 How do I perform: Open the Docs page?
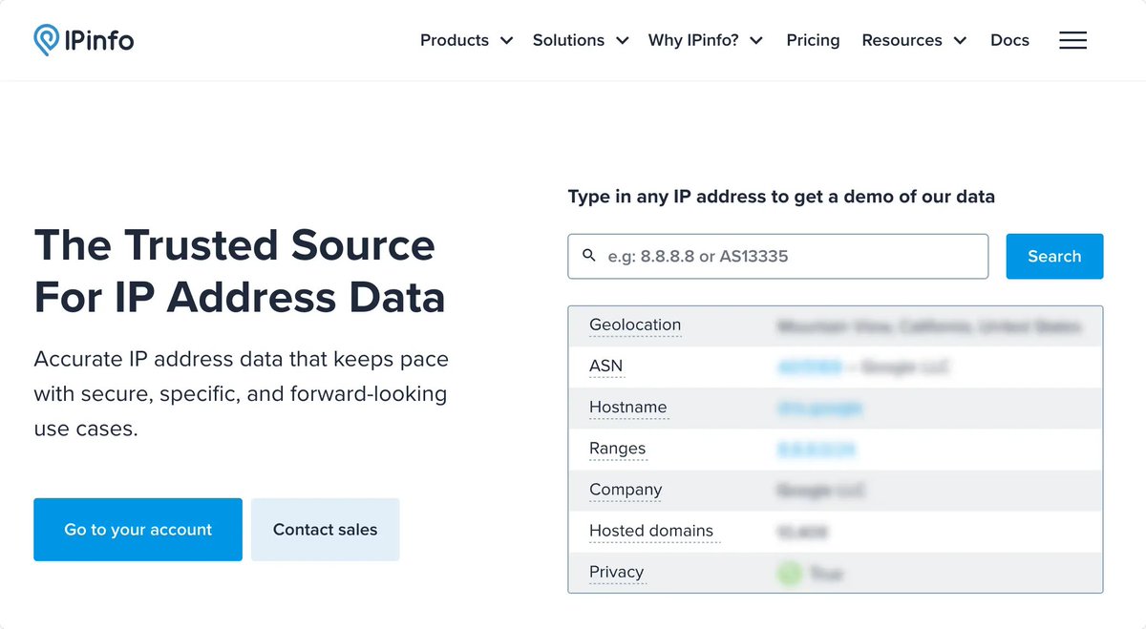[x=1009, y=40]
